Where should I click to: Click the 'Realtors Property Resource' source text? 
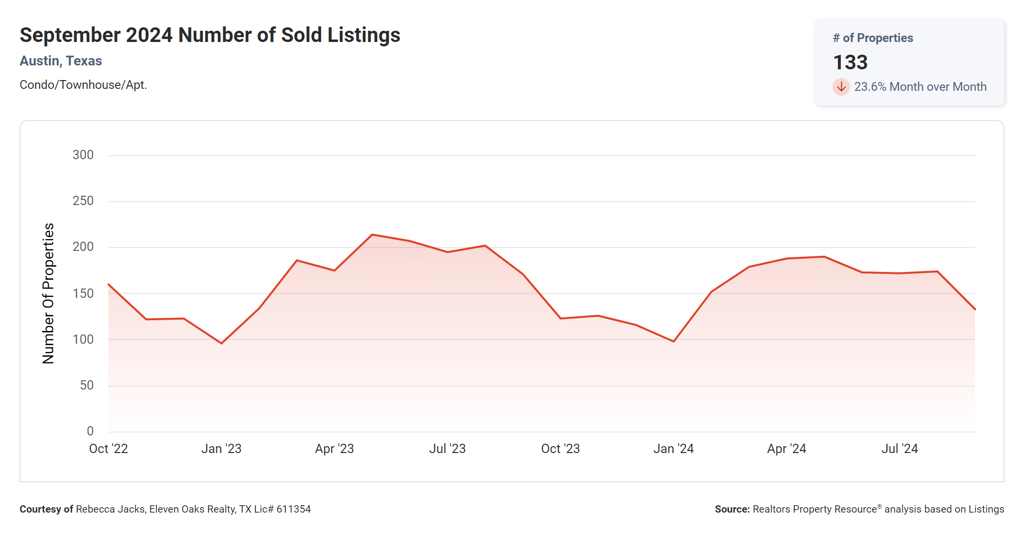click(814, 509)
